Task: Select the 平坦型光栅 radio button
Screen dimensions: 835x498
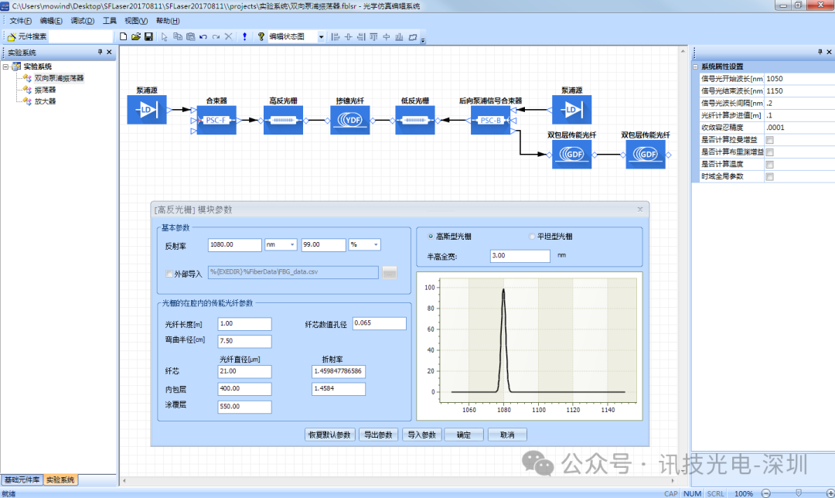Action: click(531, 236)
